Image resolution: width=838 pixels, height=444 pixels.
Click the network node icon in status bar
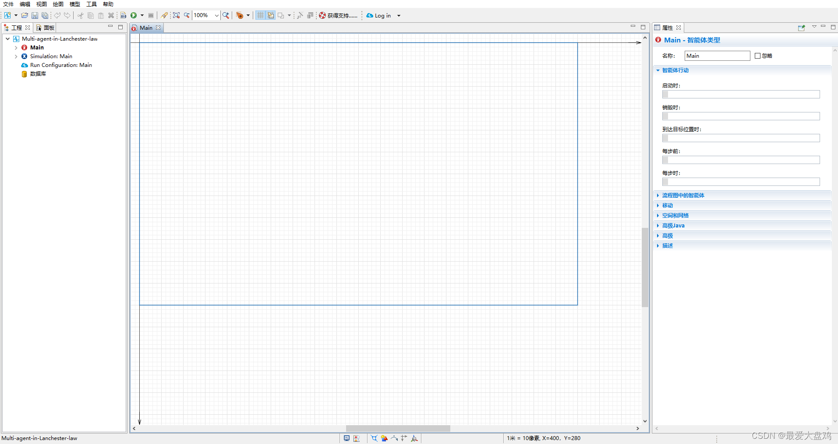pos(374,438)
